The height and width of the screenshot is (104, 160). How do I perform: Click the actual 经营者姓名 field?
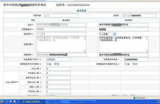(124, 29)
